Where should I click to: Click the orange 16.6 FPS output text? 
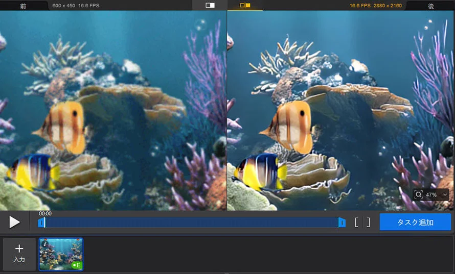click(x=360, y=6)
